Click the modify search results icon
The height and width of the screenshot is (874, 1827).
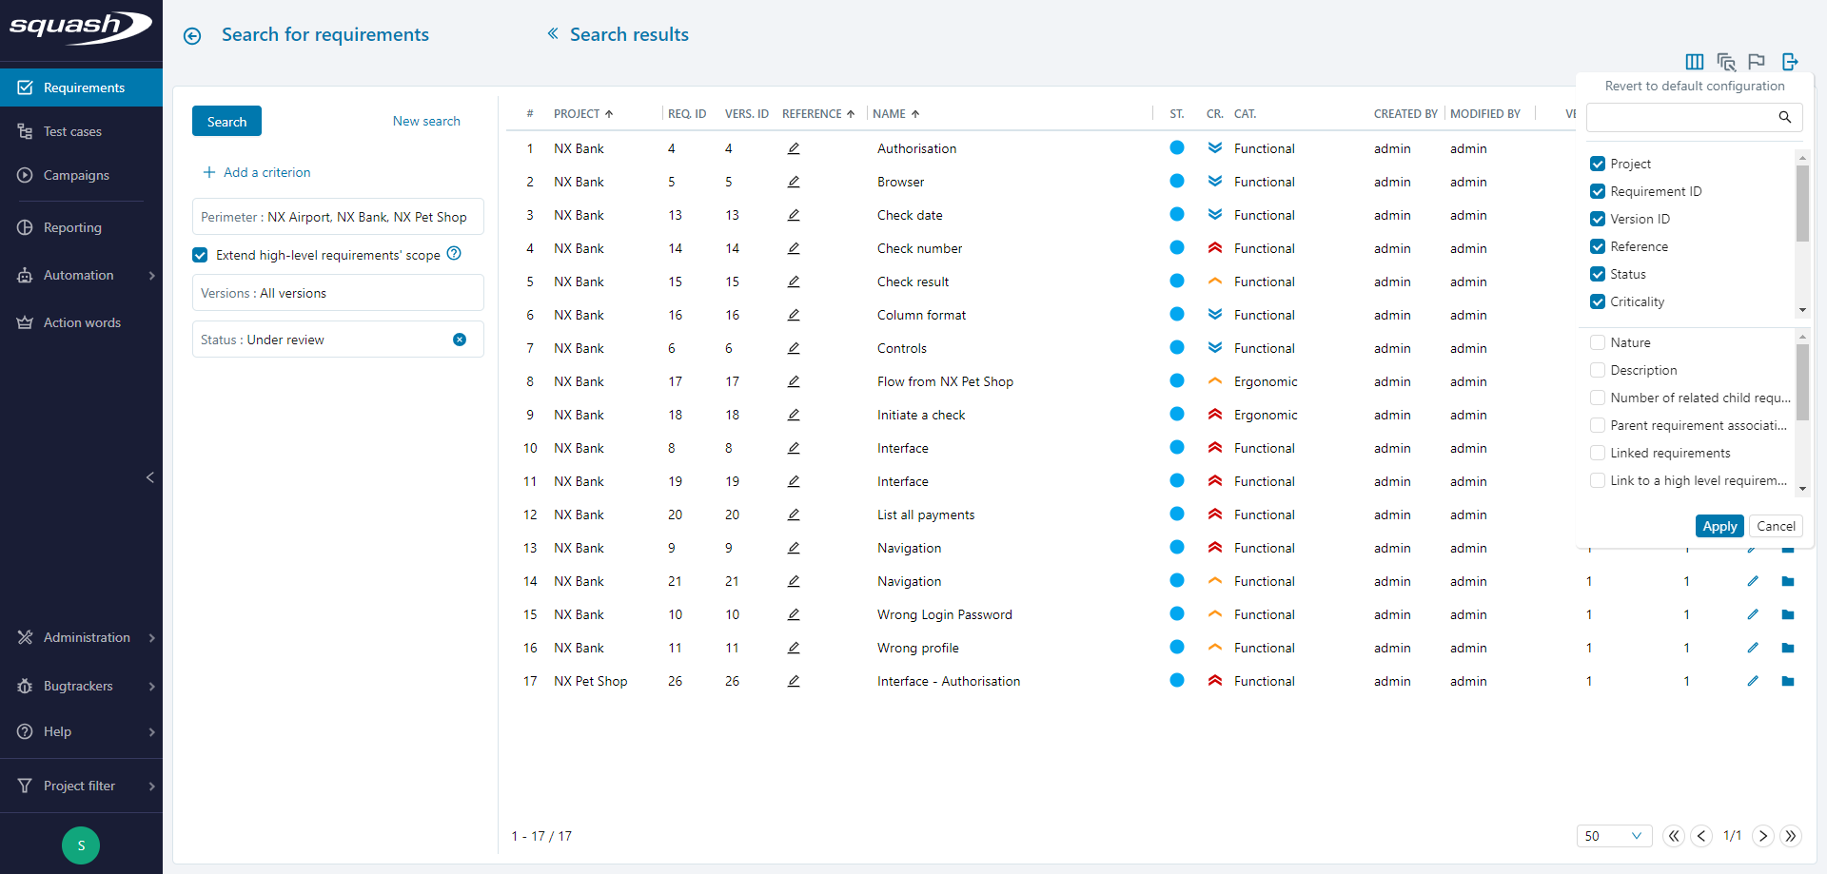(x=1727, y=62)
